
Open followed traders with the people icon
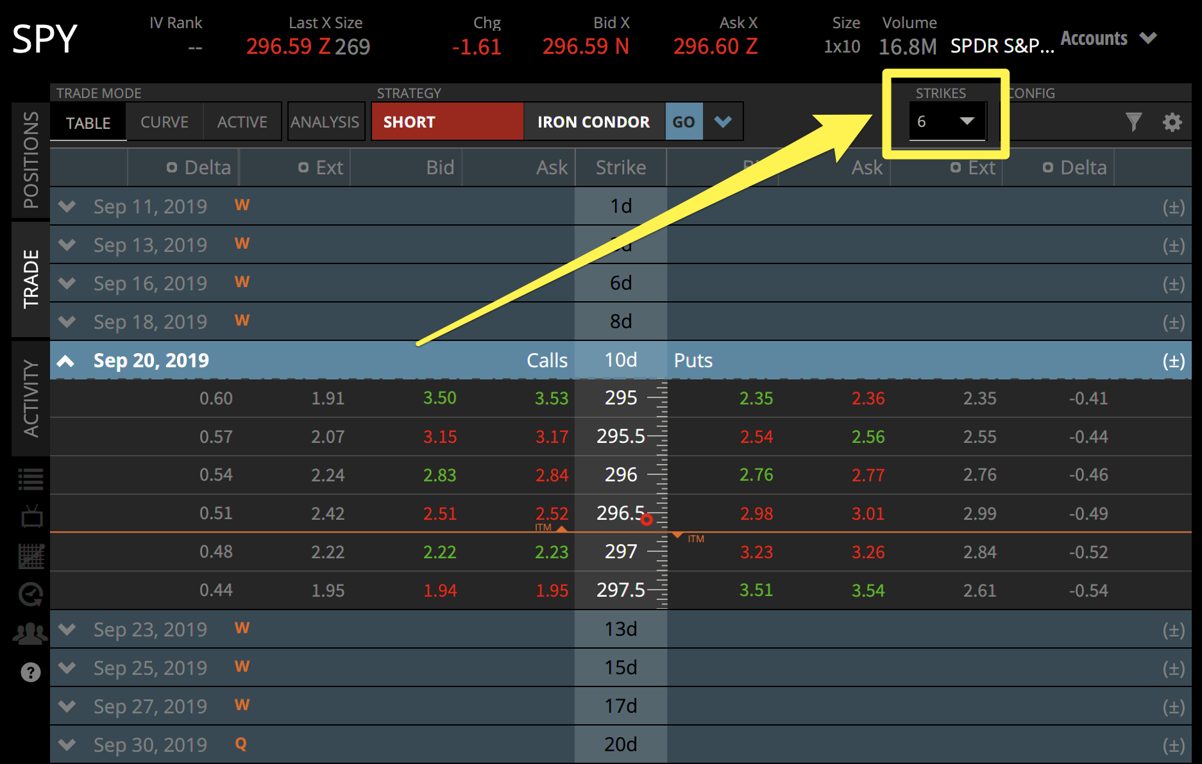pyautogui.click(x=30, y=633)
